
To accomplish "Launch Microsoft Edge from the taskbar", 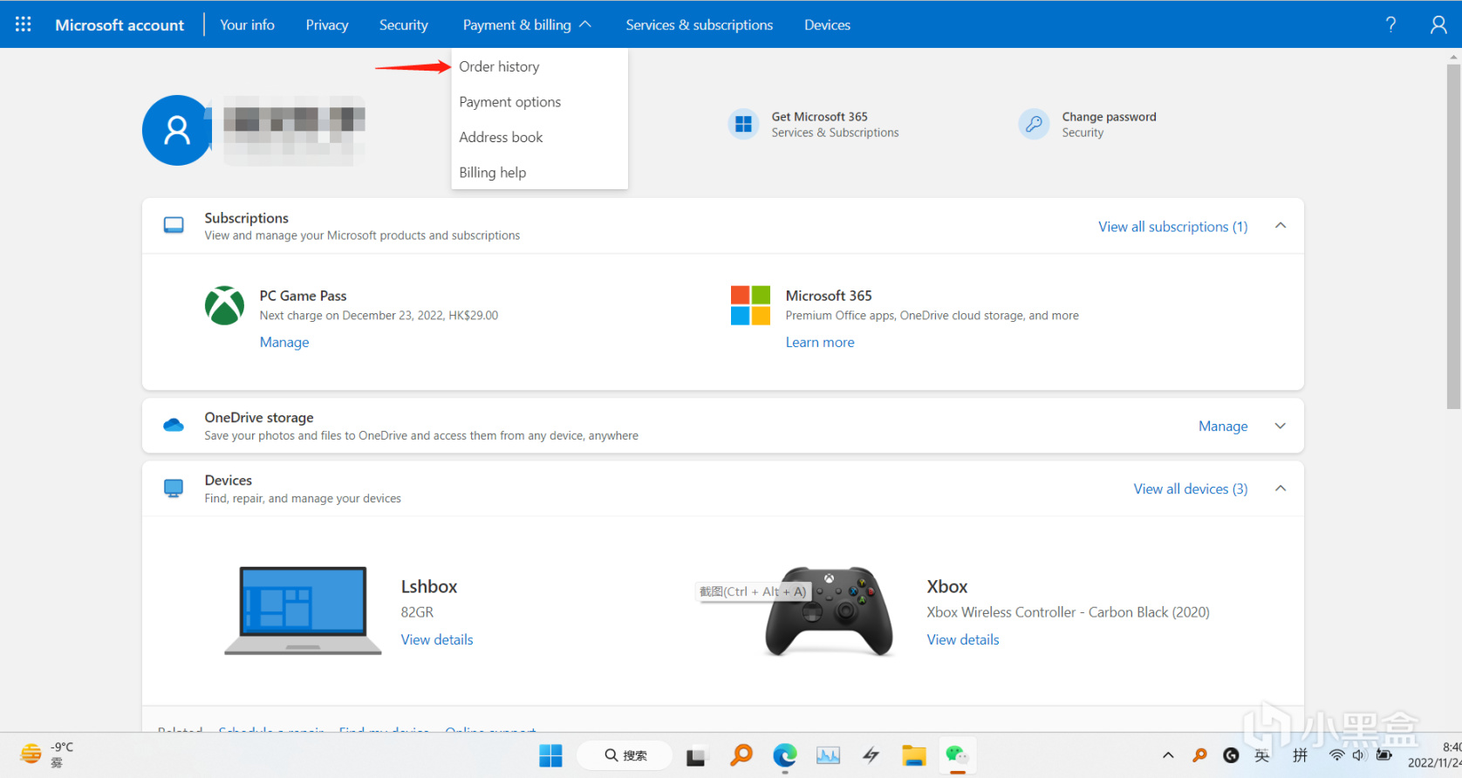I will pos(784,755).
